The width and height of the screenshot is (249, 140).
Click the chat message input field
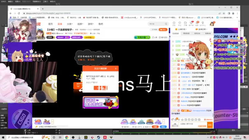pyautogui.click(x=193, y=125)
